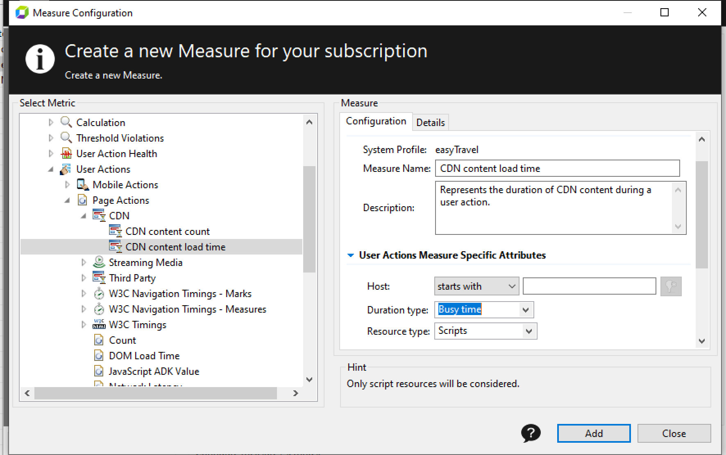Screen dimensions: 726x455
Task: Click the Threshold Violations magnifier icon
Action: click(x=66, y=138)
